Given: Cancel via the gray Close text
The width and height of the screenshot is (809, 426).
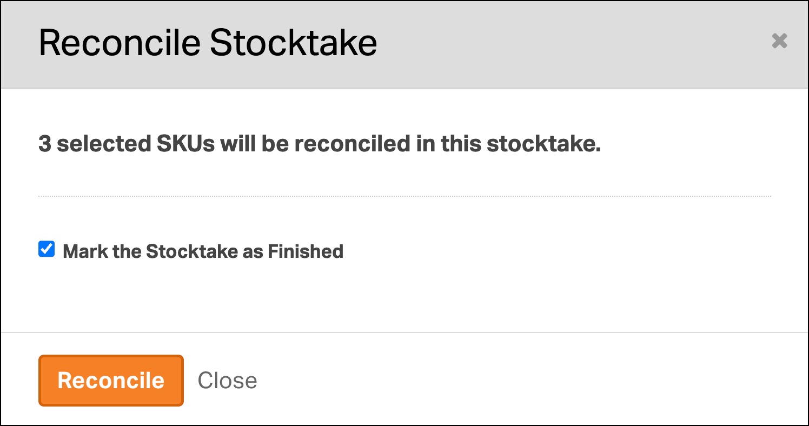Looking at the screenshot, I should 227,381.
